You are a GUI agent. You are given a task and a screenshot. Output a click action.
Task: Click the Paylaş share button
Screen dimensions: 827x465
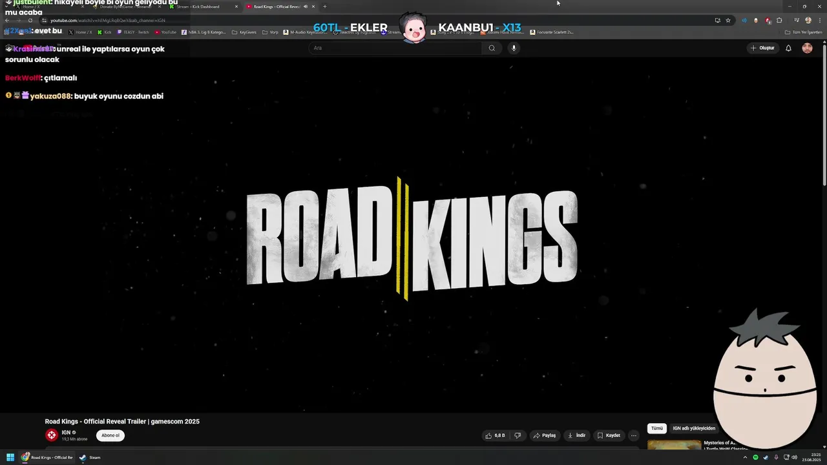point(544,435)
